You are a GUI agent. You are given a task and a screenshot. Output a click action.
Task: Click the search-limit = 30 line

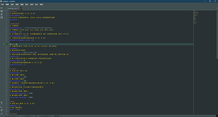(x=17, y=60)
